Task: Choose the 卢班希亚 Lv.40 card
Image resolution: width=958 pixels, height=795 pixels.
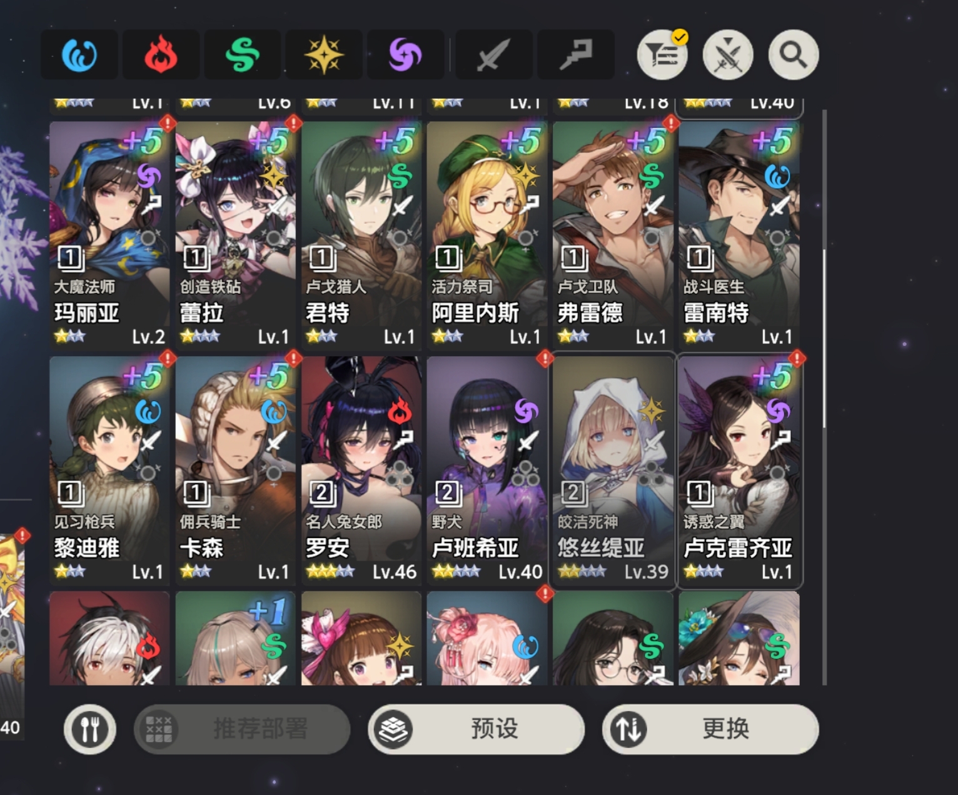Action: (x=487, y=470)
